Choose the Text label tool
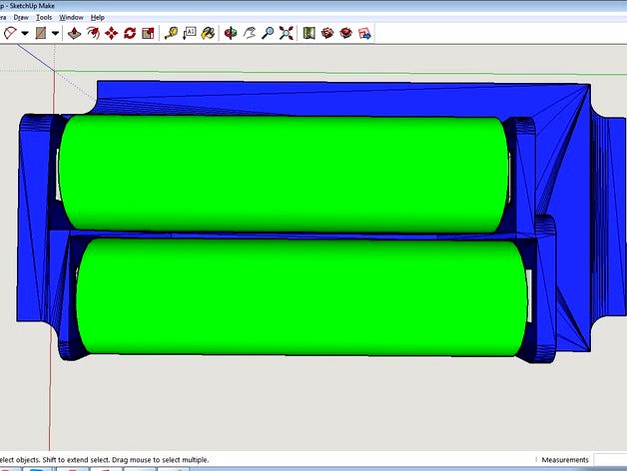The width and height of the screenshot is (627, 471). tap(190, 33)
